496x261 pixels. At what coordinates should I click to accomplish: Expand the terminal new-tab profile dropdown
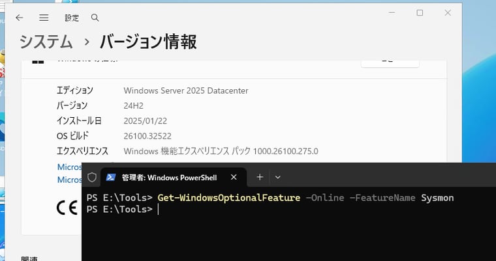tap(278, 178)
